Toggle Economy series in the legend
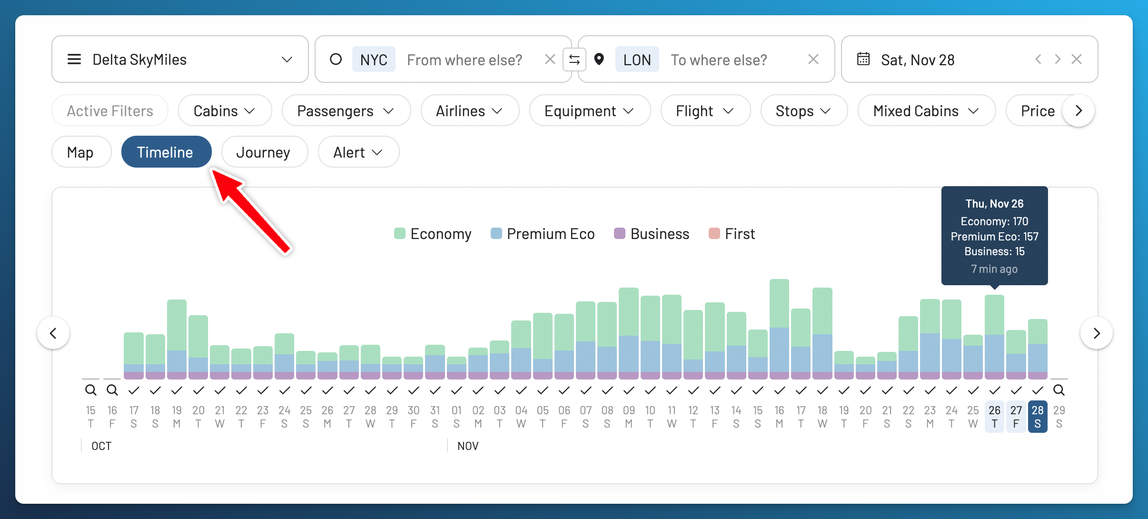Viewport: 1148px width, 519px height. point(433,234)
